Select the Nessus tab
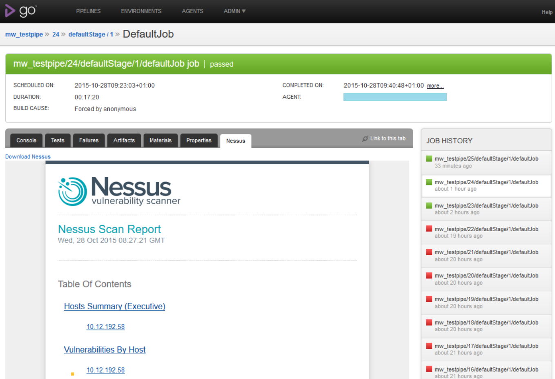Image resolution: width=555 pixels, height=379 pixels. click(x=236, y=141)
